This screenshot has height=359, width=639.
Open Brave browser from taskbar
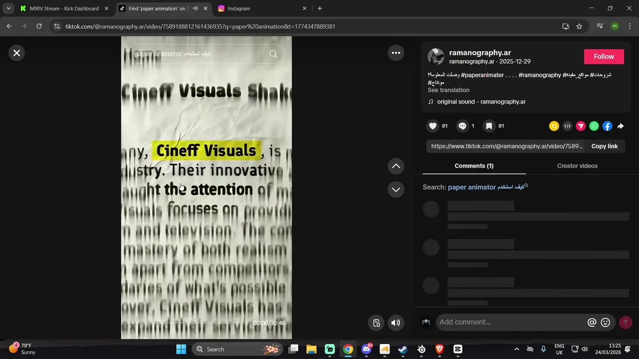439,349
